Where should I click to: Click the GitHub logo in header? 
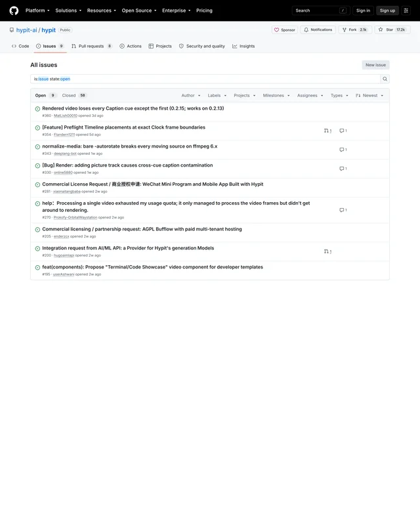(x=14, y=10)
